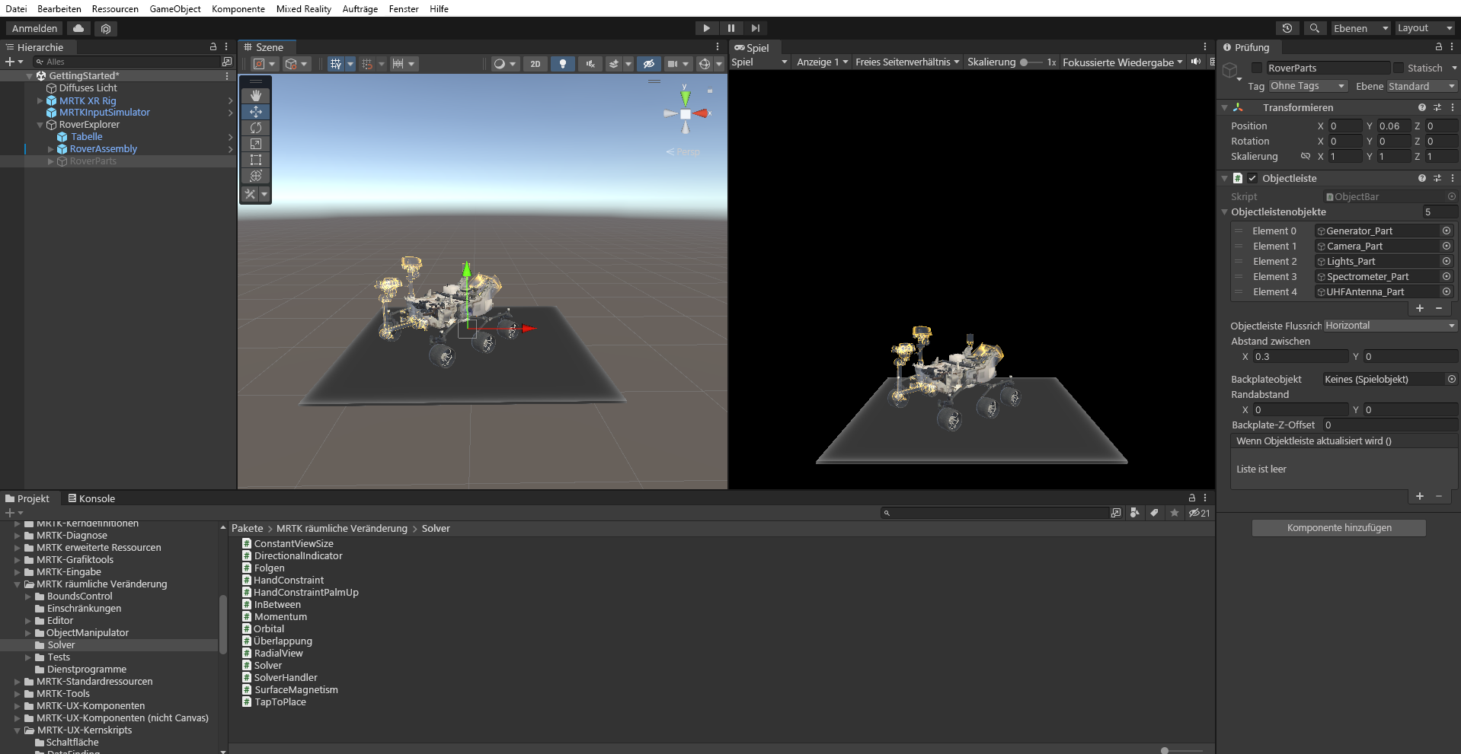
Task: Open the GameObject menu
Action: pyautogui.click(x=174, y=8)
